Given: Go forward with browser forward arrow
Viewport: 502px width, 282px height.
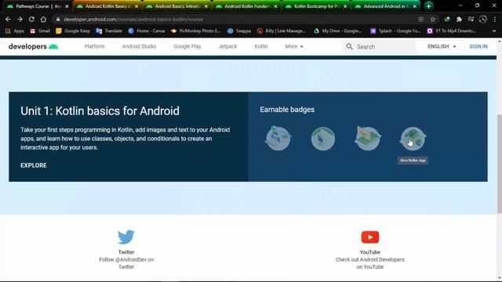Looking at the screenshot, I should pyautogui.click(x=20, y=19).
